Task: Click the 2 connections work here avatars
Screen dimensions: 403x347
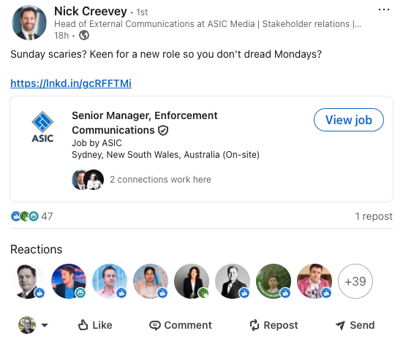Action: click(88, 180)
